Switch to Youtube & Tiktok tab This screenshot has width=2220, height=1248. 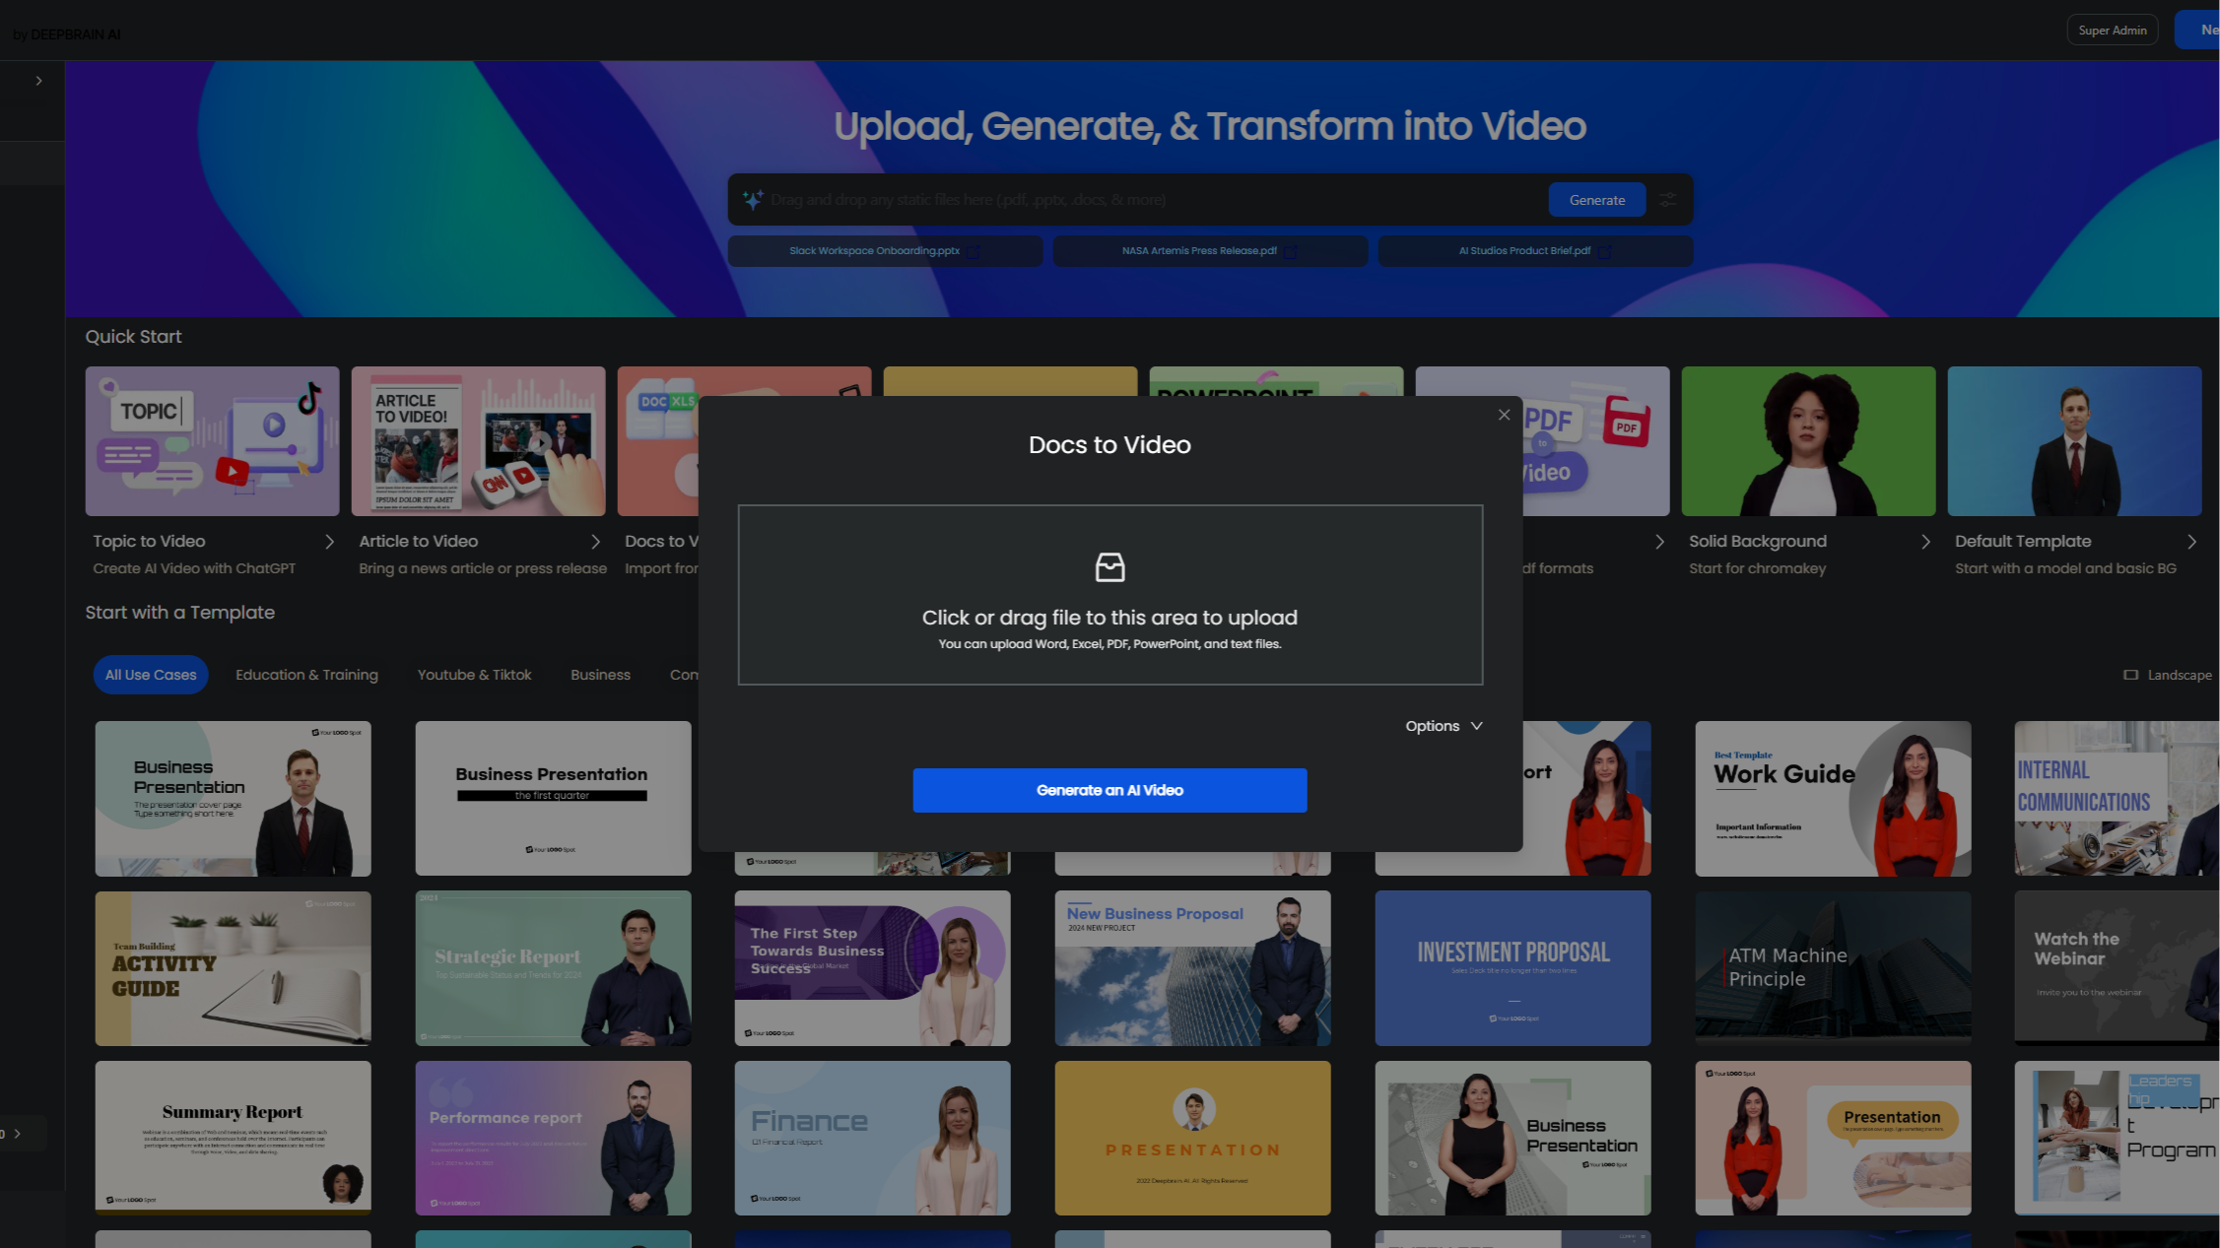474,675
